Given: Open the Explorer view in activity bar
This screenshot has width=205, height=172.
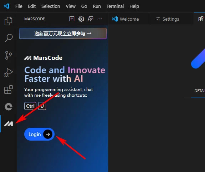Looking at the screenshot, I should pos(9,21).
